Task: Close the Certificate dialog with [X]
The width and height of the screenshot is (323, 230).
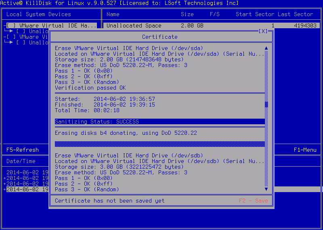Action: [263, 31]
